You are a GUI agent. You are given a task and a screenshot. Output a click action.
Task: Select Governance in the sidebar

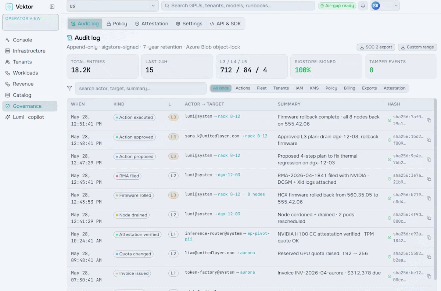point(30,106)
